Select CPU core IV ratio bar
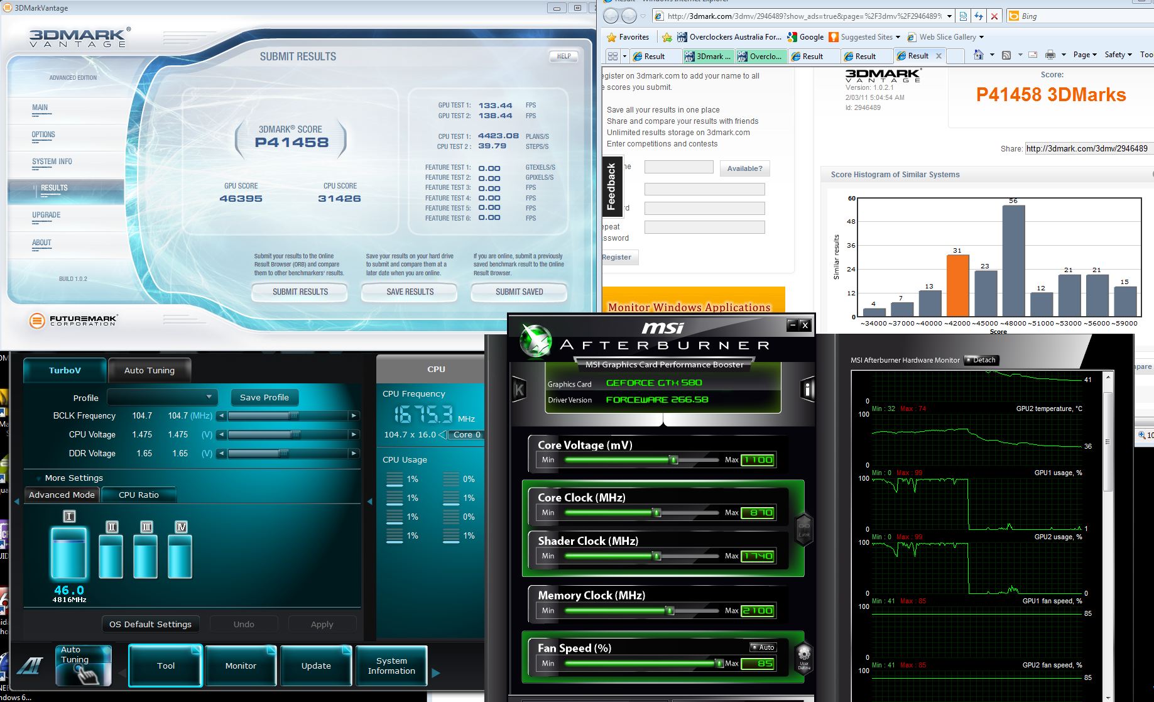The width and height of the screenshot is (1154, 702). [180, 556]
